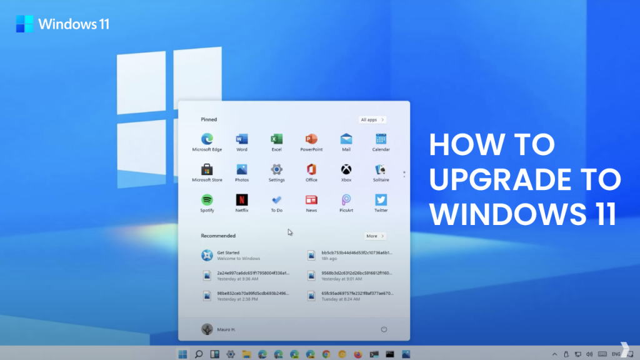
Task: Open the PicsArt app
Action: (x=346, y=201)
